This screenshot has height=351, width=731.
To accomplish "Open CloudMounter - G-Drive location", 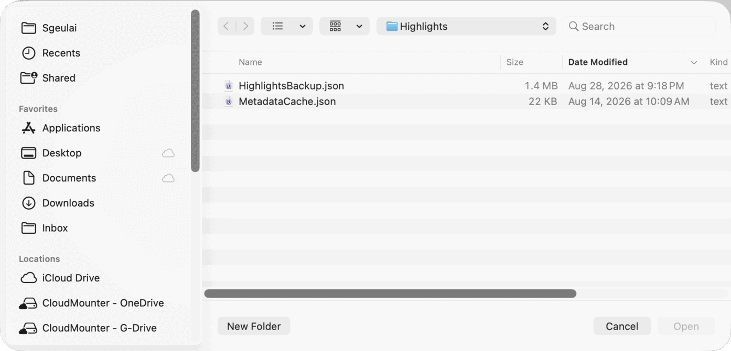I will click(x=88, y=328).
